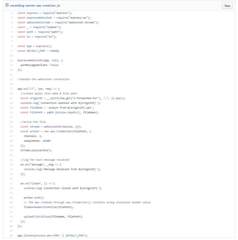Click the websocketStream constant in line 3

tap(39, 22)
